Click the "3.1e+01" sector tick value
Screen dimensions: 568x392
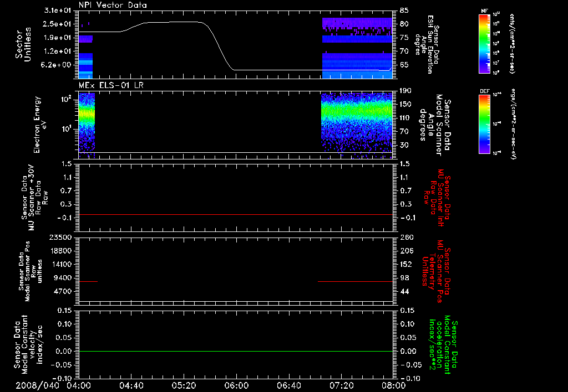(58, 11)
